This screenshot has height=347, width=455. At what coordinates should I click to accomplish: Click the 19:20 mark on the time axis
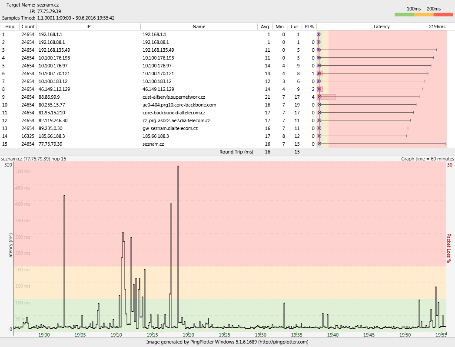click(188, 335)
